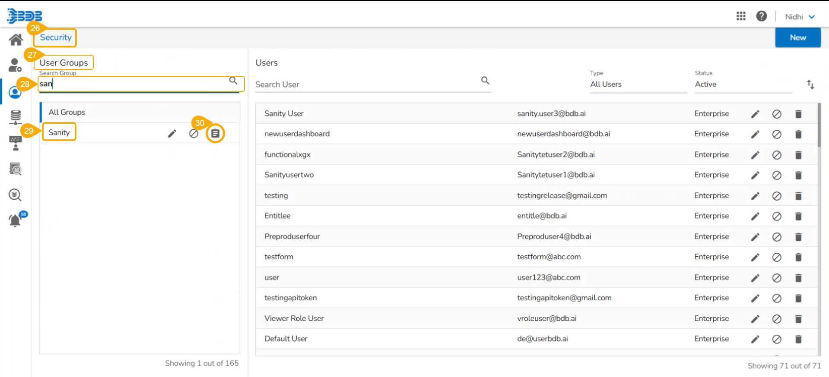Edit the newuserdashboard user
The image size is (829, 377).
point(755,135)
